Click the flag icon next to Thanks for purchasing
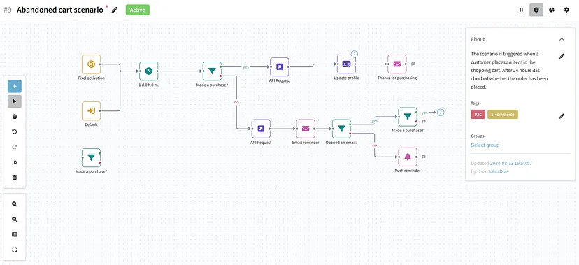 (413, 64)
